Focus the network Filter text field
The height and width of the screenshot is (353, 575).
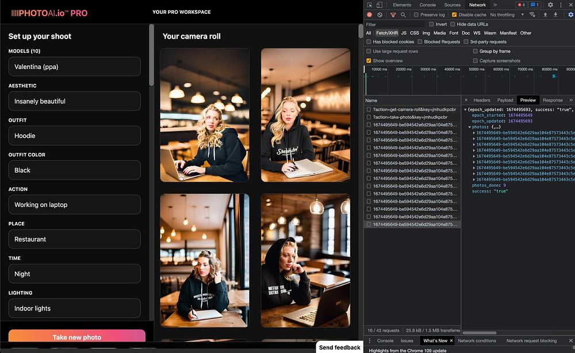point(394,25)
